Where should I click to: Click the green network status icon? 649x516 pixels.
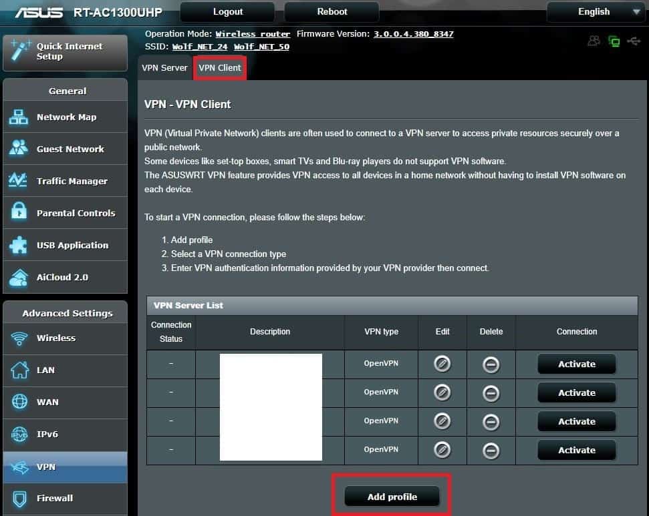[614, 41]
